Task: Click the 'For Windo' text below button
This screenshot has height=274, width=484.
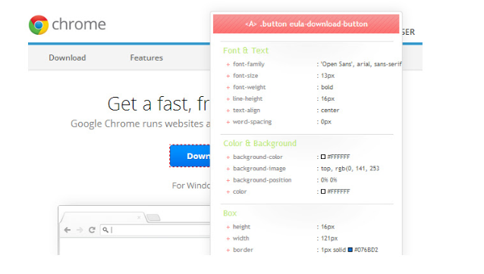Action: pyautogui.click(x=191, y=185)
